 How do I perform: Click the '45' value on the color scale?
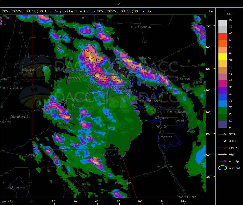[231, 74]
